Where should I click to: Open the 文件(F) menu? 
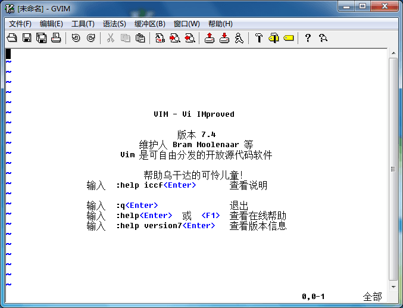coord(20,24)
